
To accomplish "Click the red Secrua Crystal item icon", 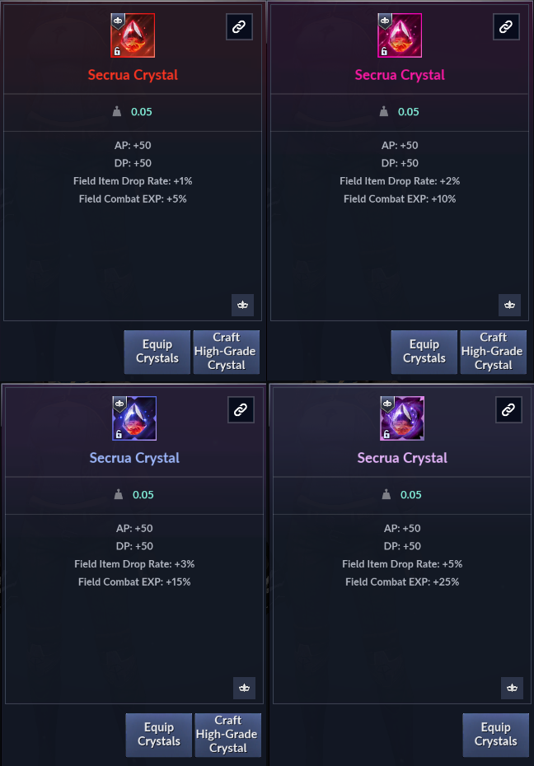I will point(132,36).
